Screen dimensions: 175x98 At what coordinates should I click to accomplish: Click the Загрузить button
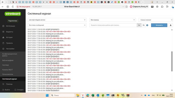(x=159, y=25)
